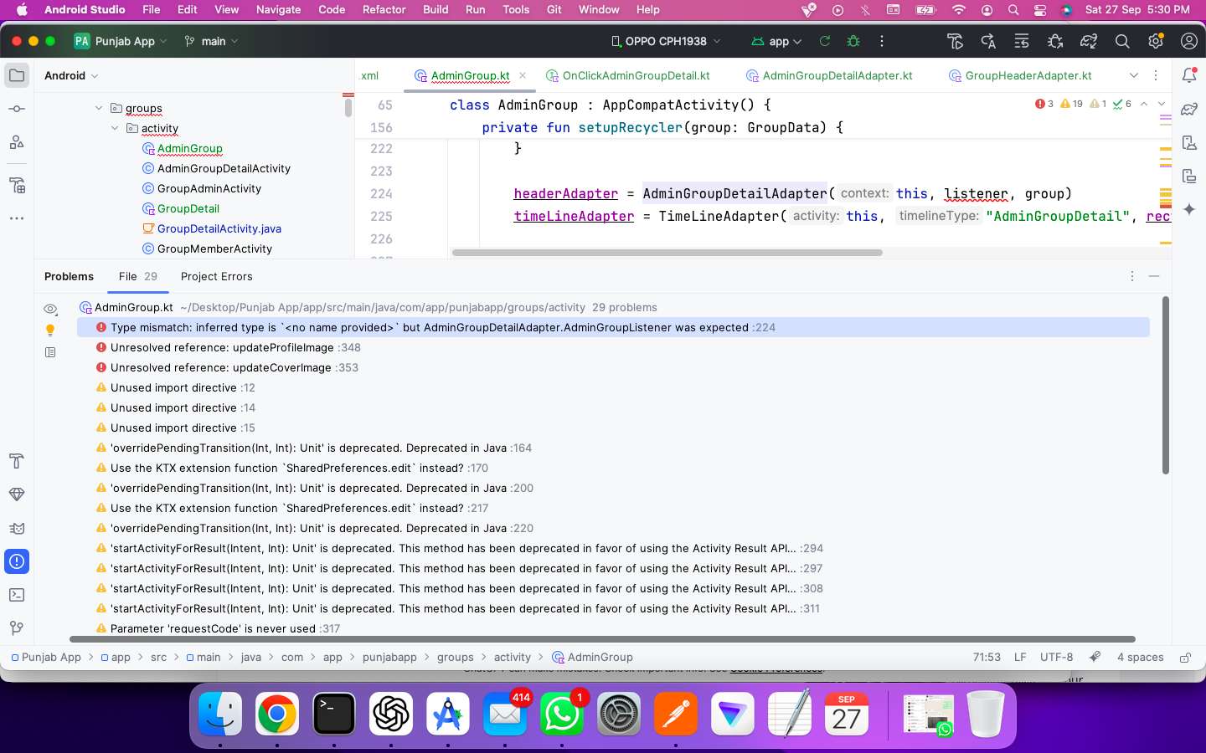
Task: Open AdminGroupDetailActivity in project tree
Action: [216, 168]
